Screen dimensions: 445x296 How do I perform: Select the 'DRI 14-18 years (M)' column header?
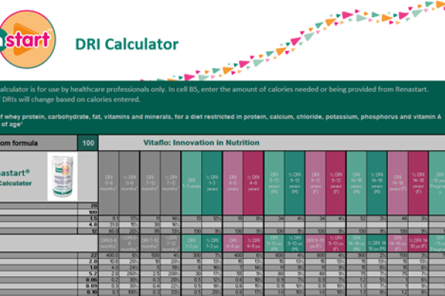pos(357,183)
